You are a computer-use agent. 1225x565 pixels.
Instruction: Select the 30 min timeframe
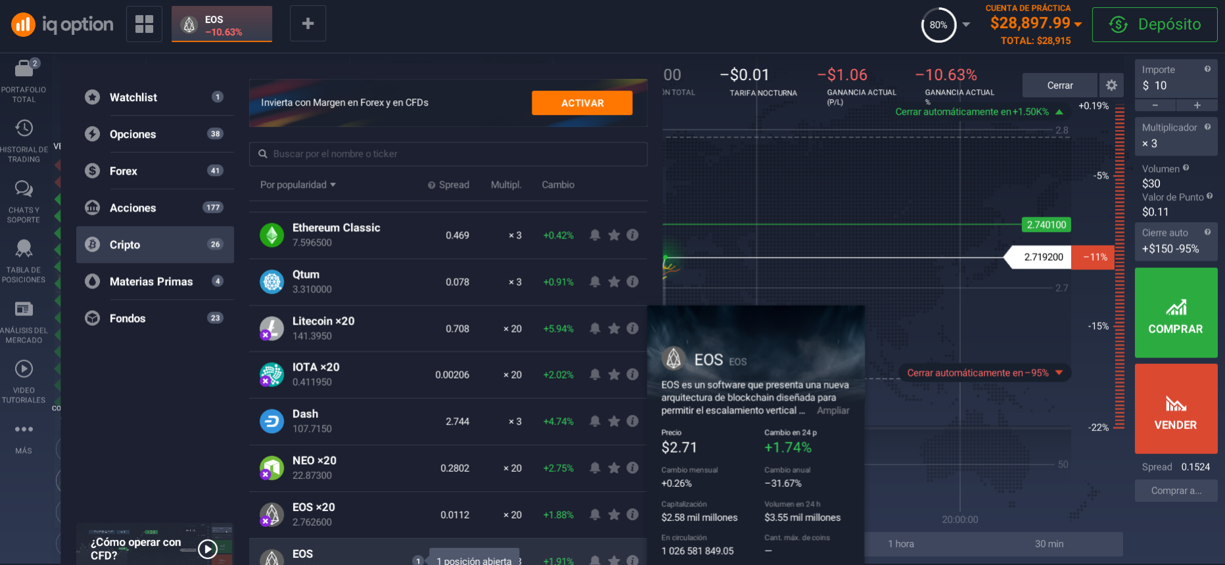click(1049, 544)
